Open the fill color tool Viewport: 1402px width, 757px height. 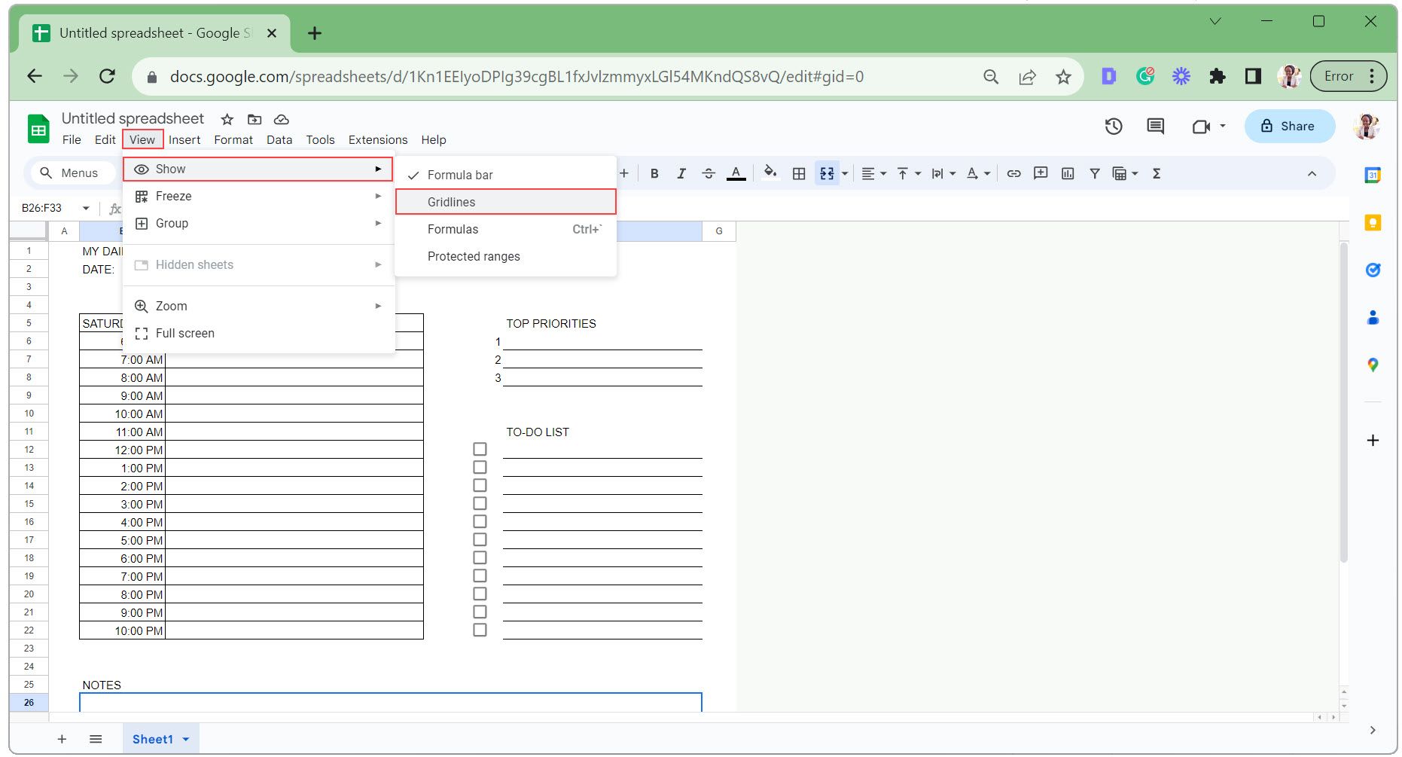[x=770, y=173]
